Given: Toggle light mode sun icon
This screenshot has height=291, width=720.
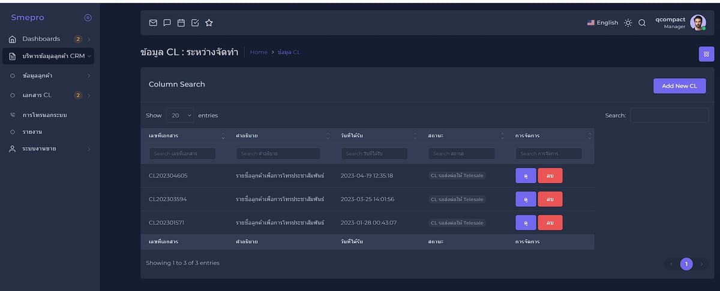Looking at the screenshot, I should [x=628, y=23].
